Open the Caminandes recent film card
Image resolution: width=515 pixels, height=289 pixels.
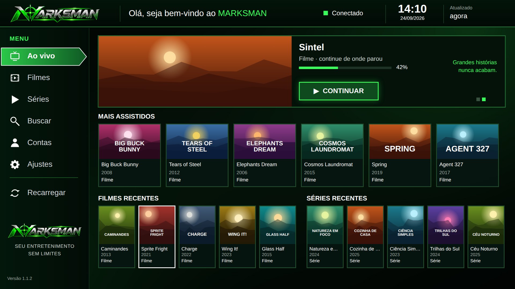pyautogui.click(x=117, y=237)
